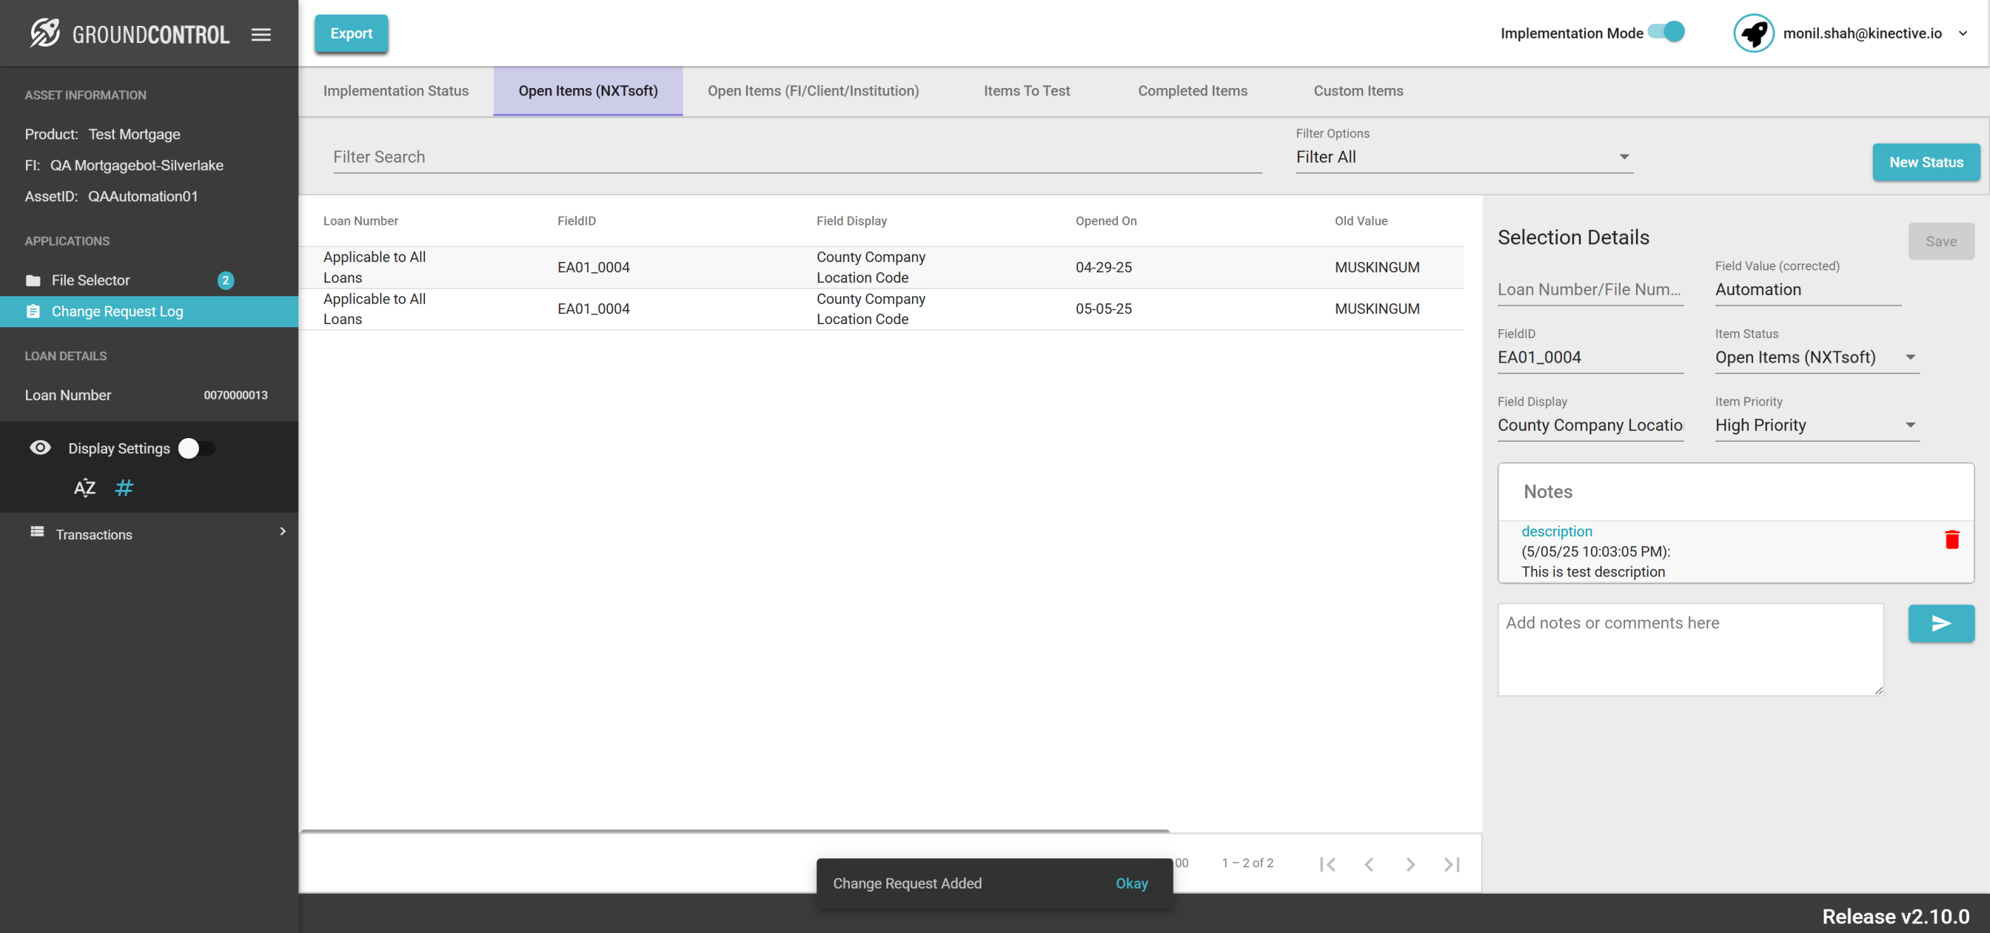Click the Export button
1990x933 pixels.
point(351,33)
